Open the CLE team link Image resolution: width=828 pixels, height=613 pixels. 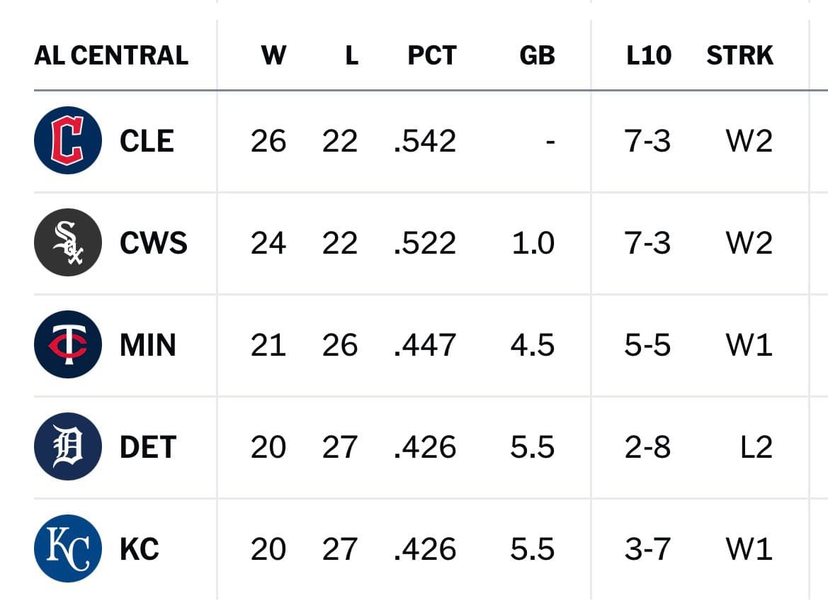point(147,141)
